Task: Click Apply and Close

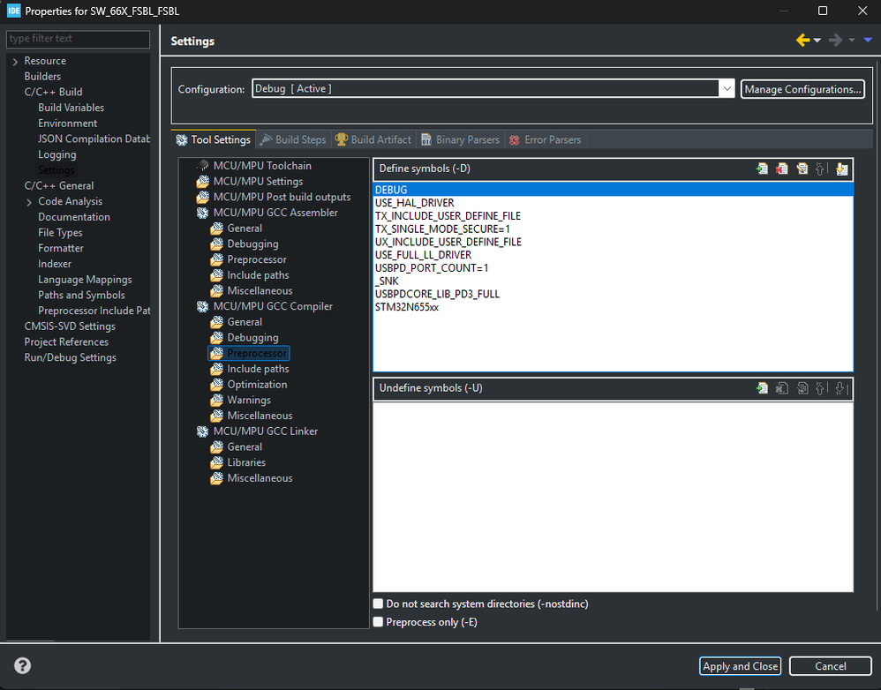Action: [x=740, y=666]
